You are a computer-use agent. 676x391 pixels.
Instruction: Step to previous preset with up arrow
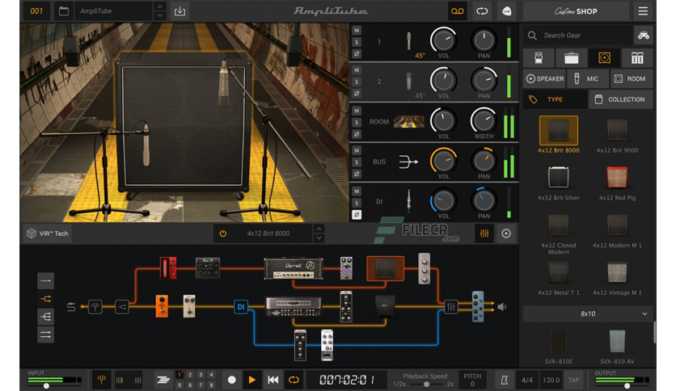point(159,6)
